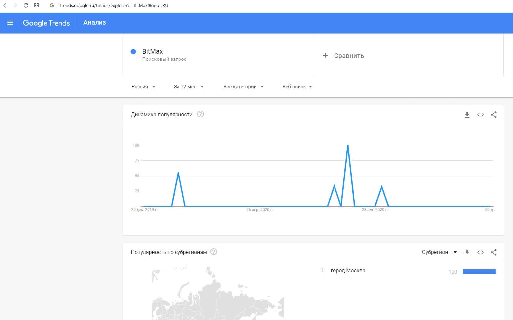
Task: Click the 'Популярность по субрегионам' heading
Action: [x=169, y=252]
